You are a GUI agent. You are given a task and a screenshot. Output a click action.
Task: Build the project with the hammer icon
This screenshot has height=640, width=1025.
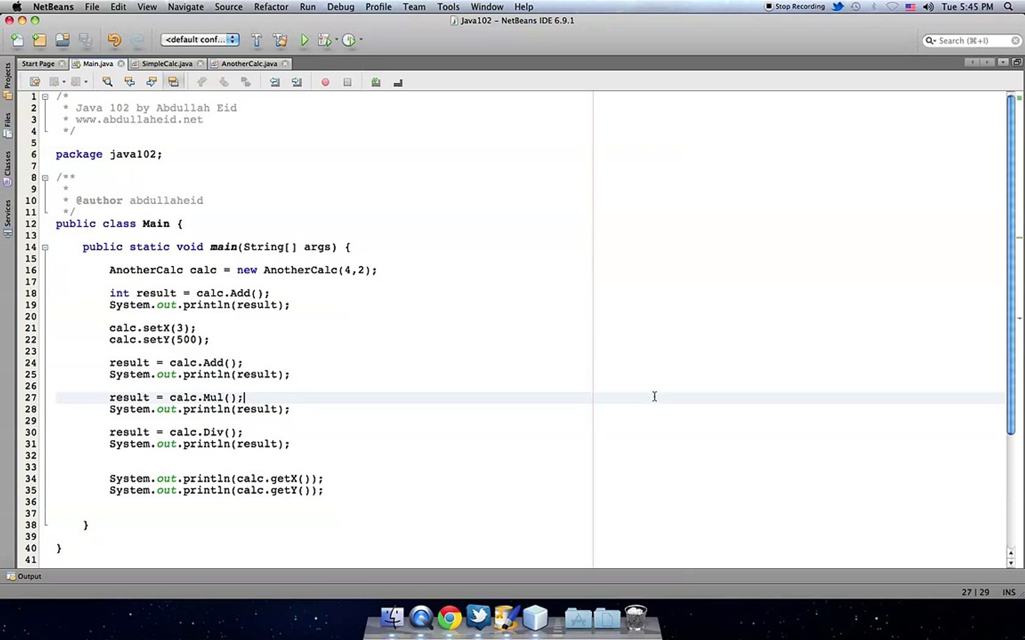pos(256,40)
